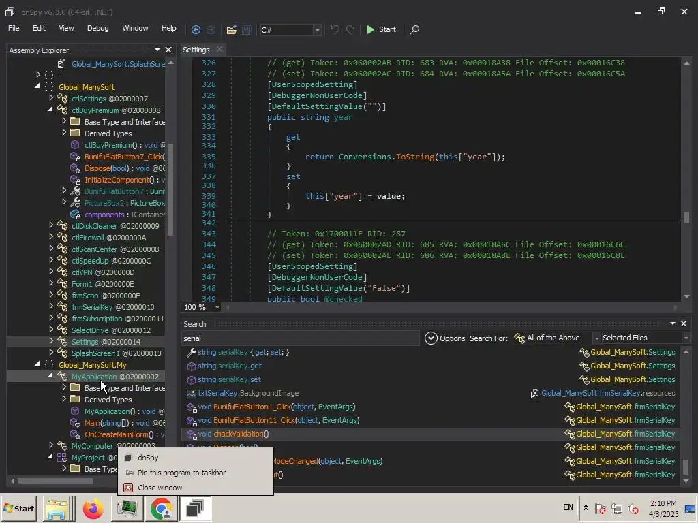
Task: Click the InitializeComponent method icon
Action: click(75, 180)
